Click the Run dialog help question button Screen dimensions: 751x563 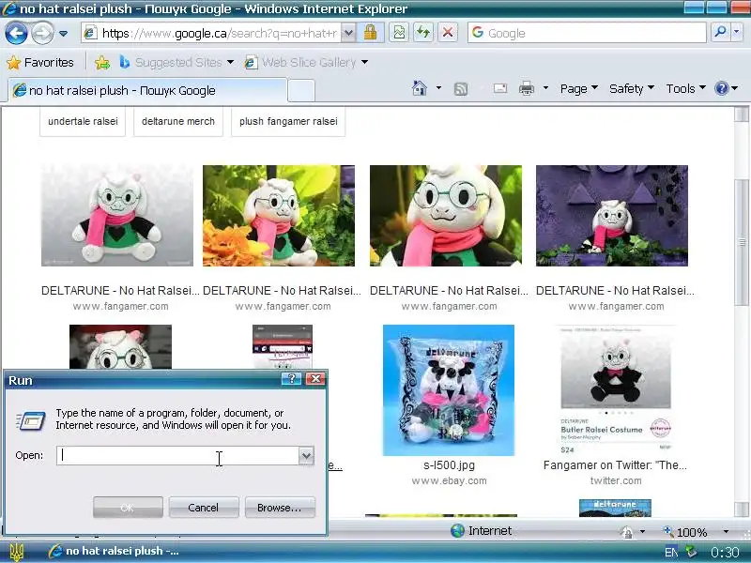(x=291, y=379)
